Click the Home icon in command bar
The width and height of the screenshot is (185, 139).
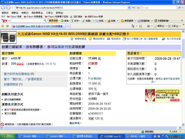click(x=133, y=26)
